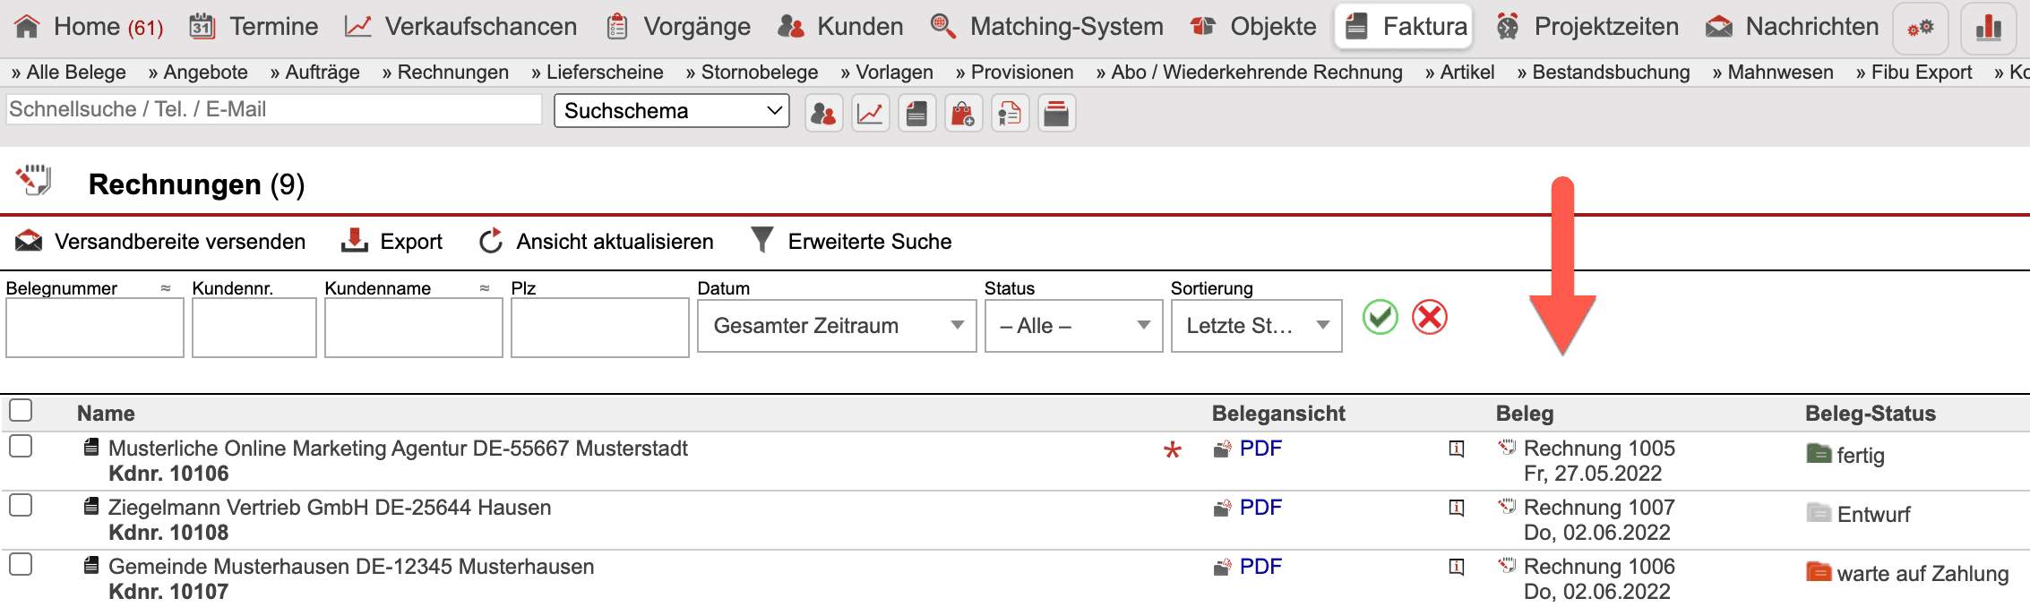Viewport: 2030px width, 607px height.
Task: Click info icon for Rechnung 1005
Action: pos(1457,449)
